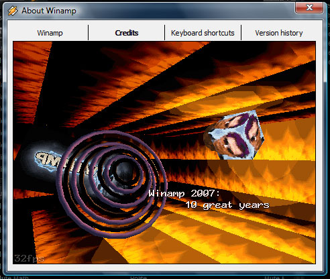
Task: Click the rotating face cube in the animation
Action: pos(233,135)
